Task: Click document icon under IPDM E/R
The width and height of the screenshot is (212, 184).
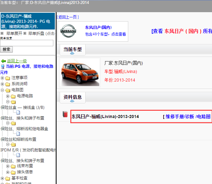Action: (x=18, y=155)
